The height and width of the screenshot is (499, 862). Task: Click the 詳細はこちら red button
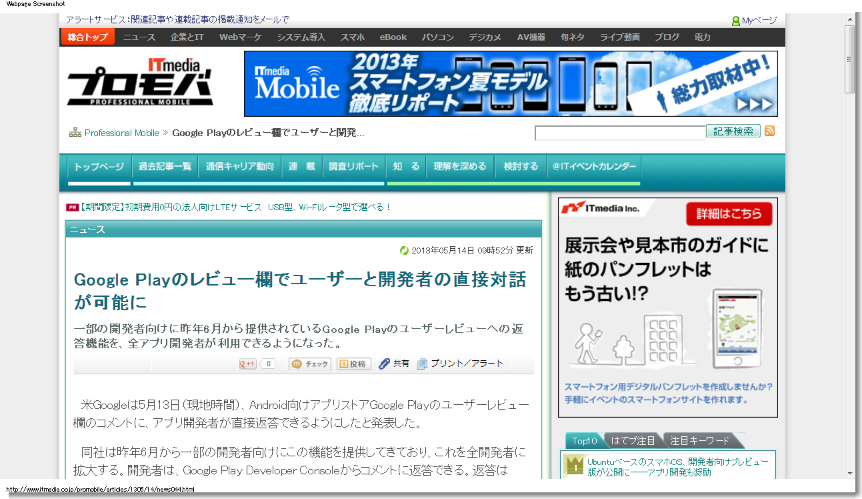click(x=729, y=214)
